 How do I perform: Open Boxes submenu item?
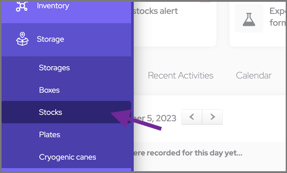pyautogui.click(x=49, y=90)
